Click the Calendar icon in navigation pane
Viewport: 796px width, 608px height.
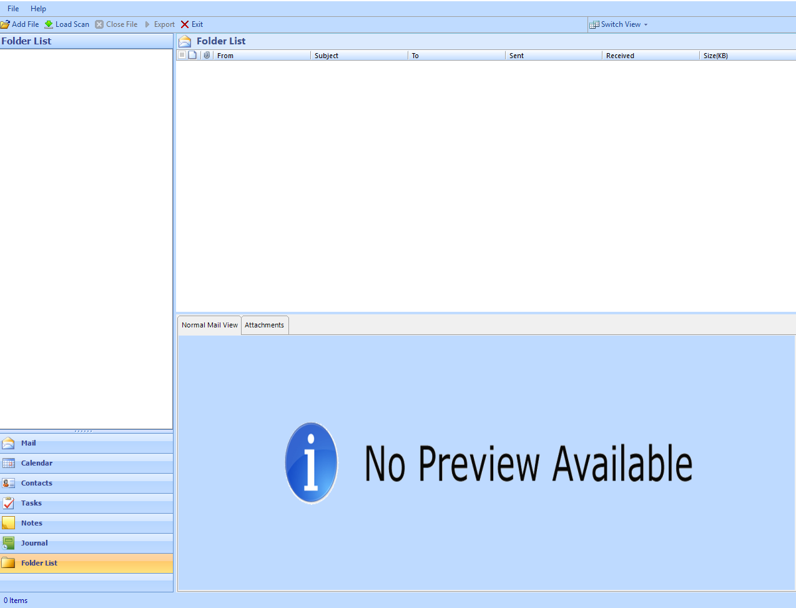(8, 463)
